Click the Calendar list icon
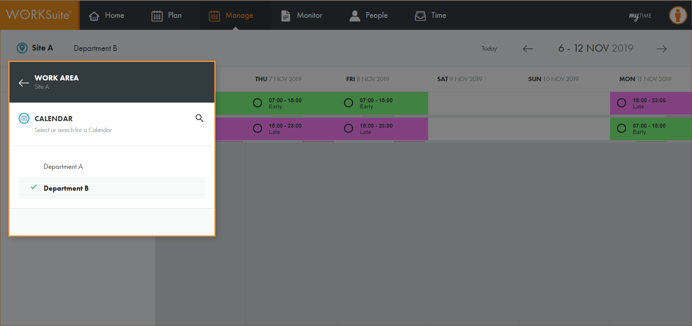Screen dimensions: 692x326 click(x=24, y=118)
